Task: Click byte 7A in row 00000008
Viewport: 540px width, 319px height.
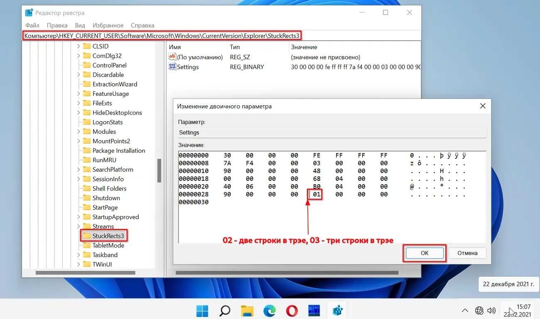Action: (x=227, y=163)
